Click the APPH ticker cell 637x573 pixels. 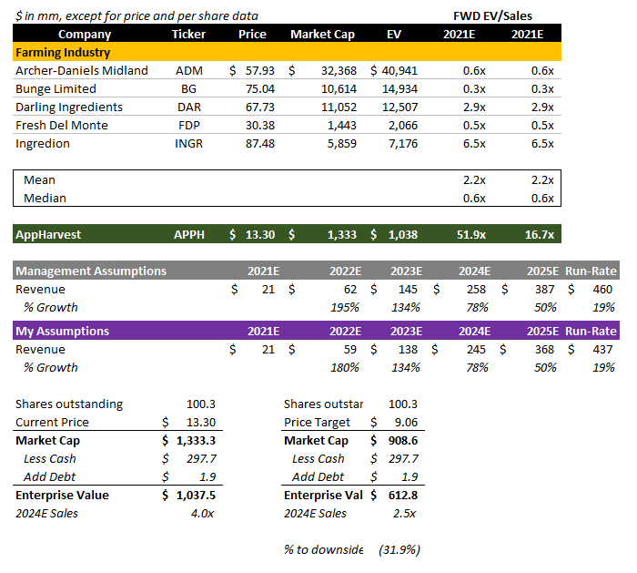coord(189,235)
